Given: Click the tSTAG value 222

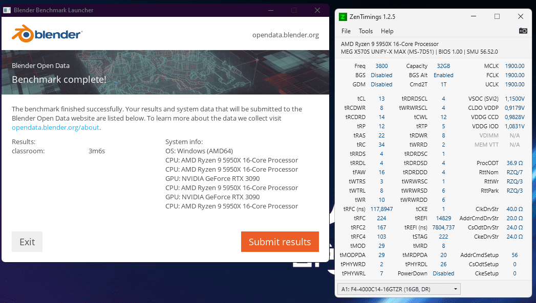Looking at the screenshot, I should pyautogui.click(x=443, y=237).
